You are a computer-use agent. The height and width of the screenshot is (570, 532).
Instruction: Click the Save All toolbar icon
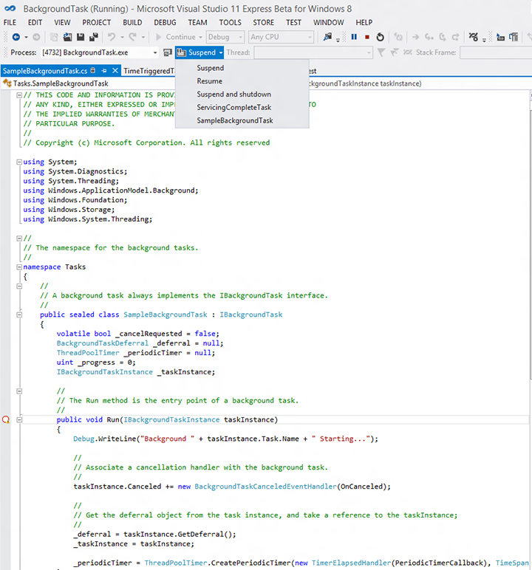tap(94, 37)
